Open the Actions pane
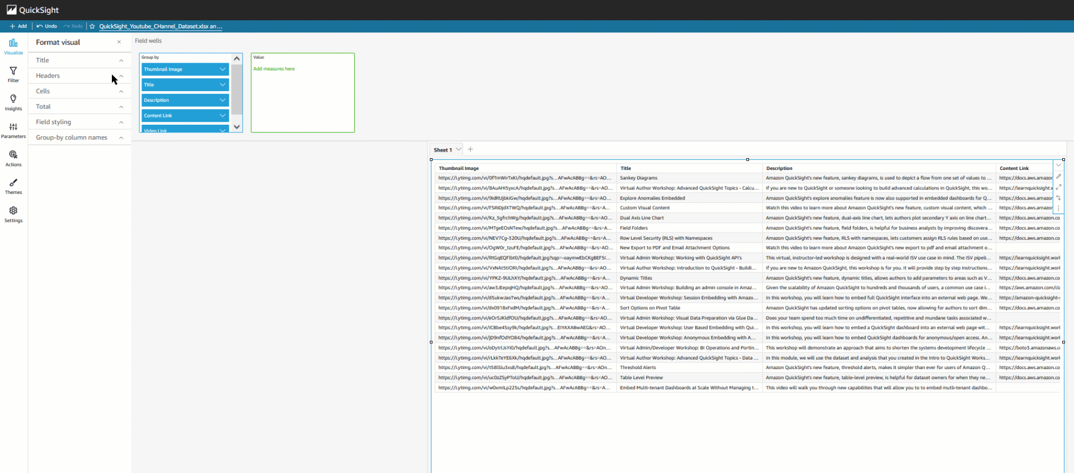Image resolution: width=1074 pixels, height=473 pixels. pos(13,158)
